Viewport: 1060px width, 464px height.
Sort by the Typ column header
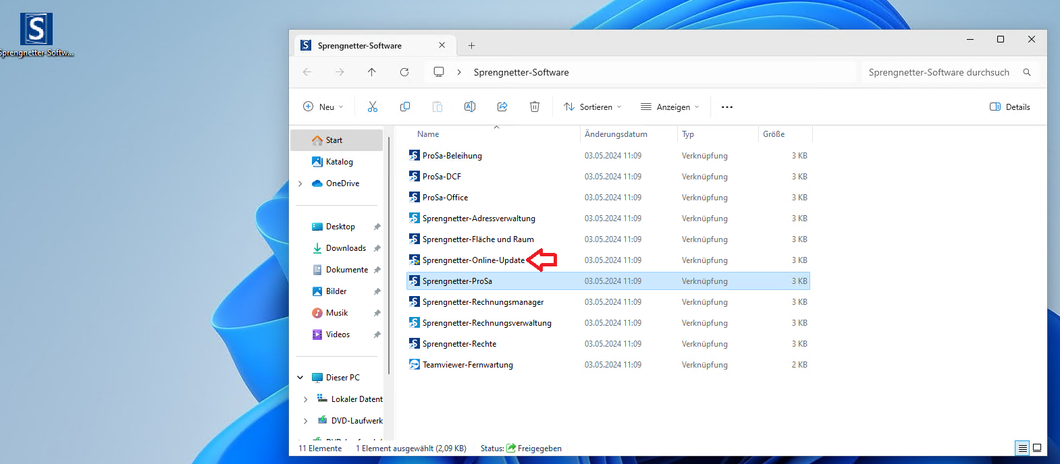coord(688,134)
